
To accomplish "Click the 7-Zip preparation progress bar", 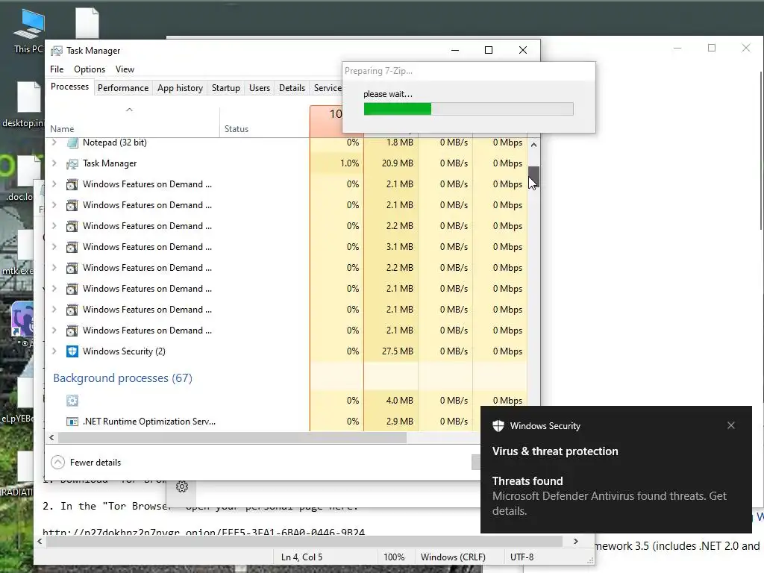I will [469, 109].
